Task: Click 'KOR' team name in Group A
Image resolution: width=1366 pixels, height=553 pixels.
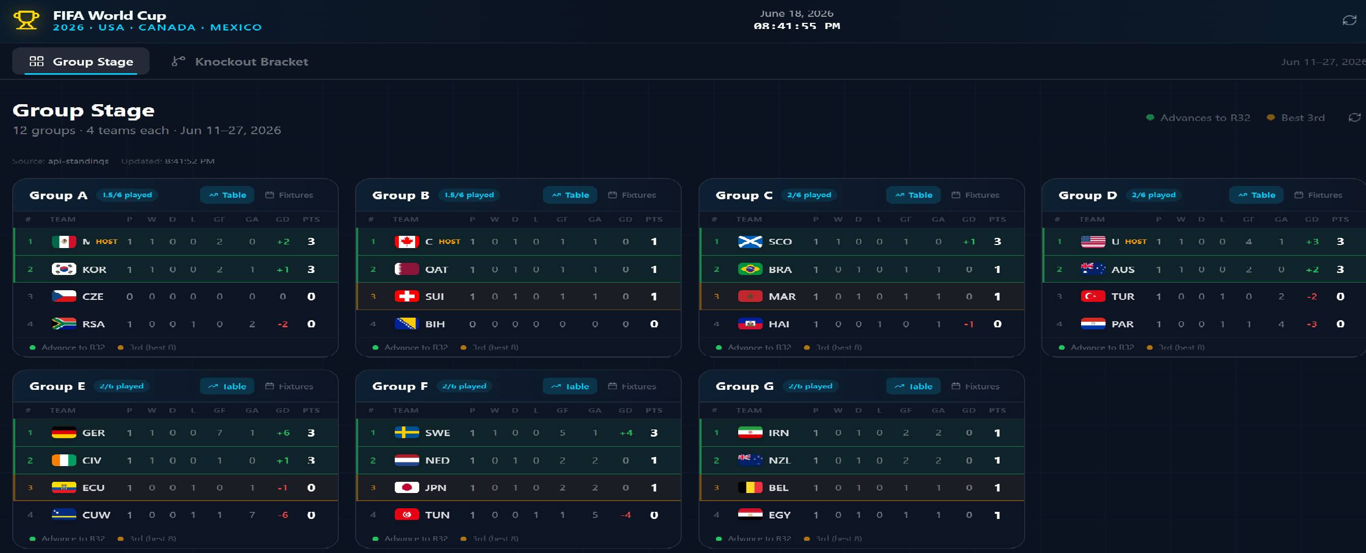Action: pos(95,269)
